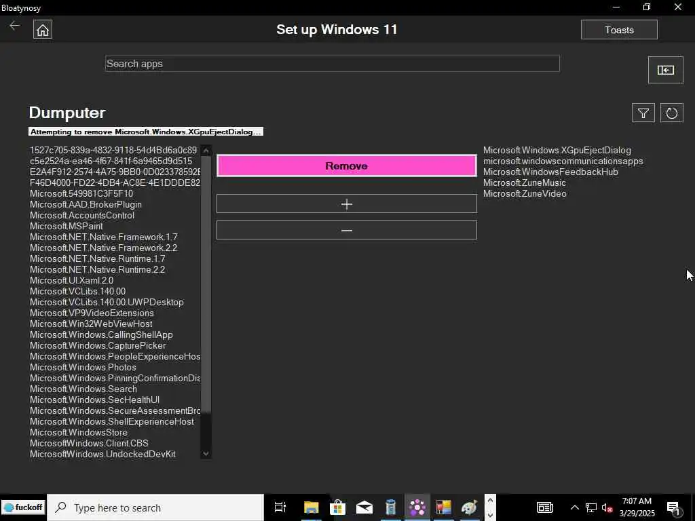
Task: Select Microsoft.VP9VideoExtensions entry
Action: [x=92, y=313]
